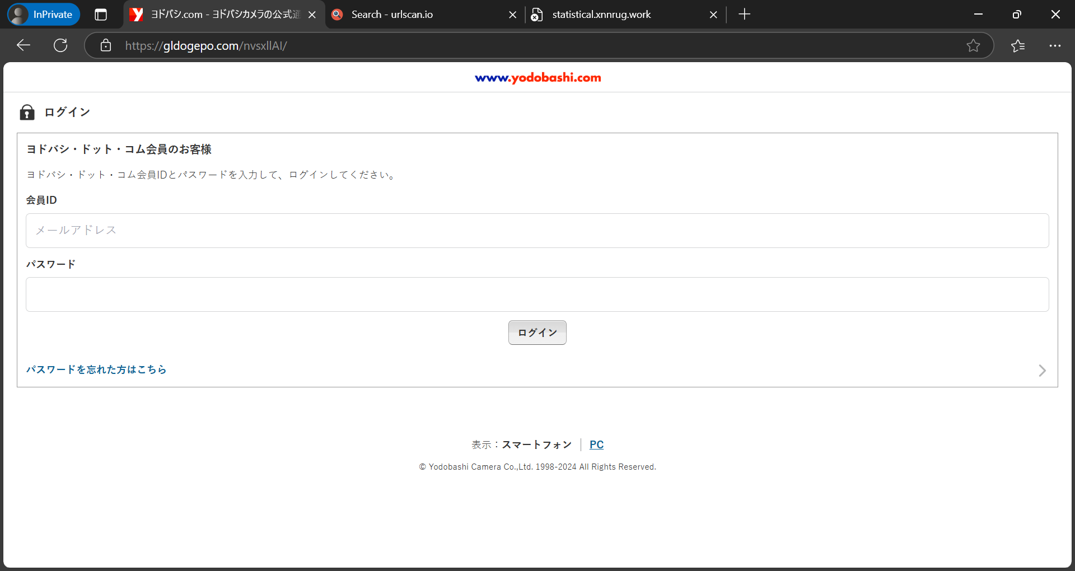The image size is (1075, 571).
Task: Close the statistical.xnnrug.work tab
Action: 713,15
